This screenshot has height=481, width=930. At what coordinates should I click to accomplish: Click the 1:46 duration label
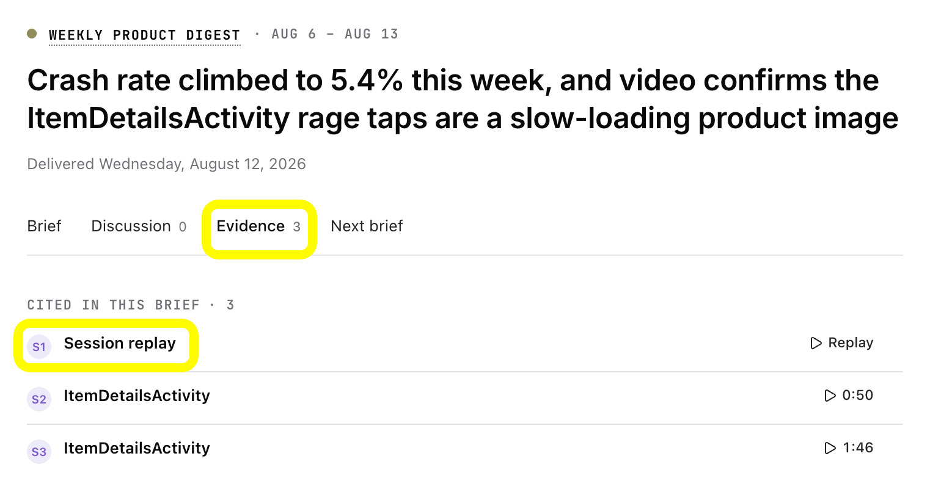tap(858, 448)
